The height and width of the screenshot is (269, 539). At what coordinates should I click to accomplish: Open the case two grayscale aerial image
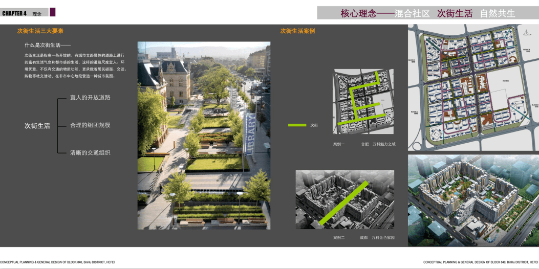(345, 199)
